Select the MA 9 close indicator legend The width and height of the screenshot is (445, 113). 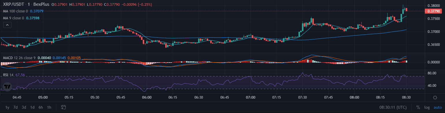tap(13, 18)
